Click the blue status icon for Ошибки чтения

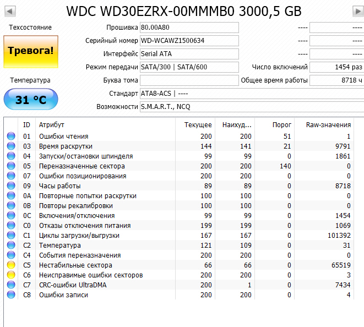[x=11, y=137]
